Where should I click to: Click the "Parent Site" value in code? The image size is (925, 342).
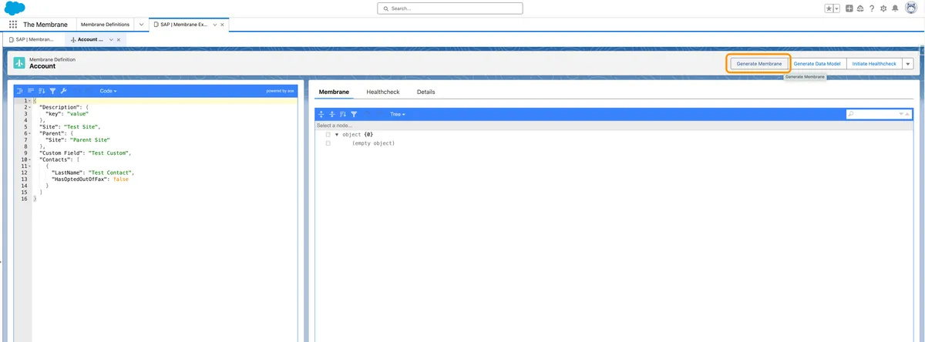pos(90,139)
